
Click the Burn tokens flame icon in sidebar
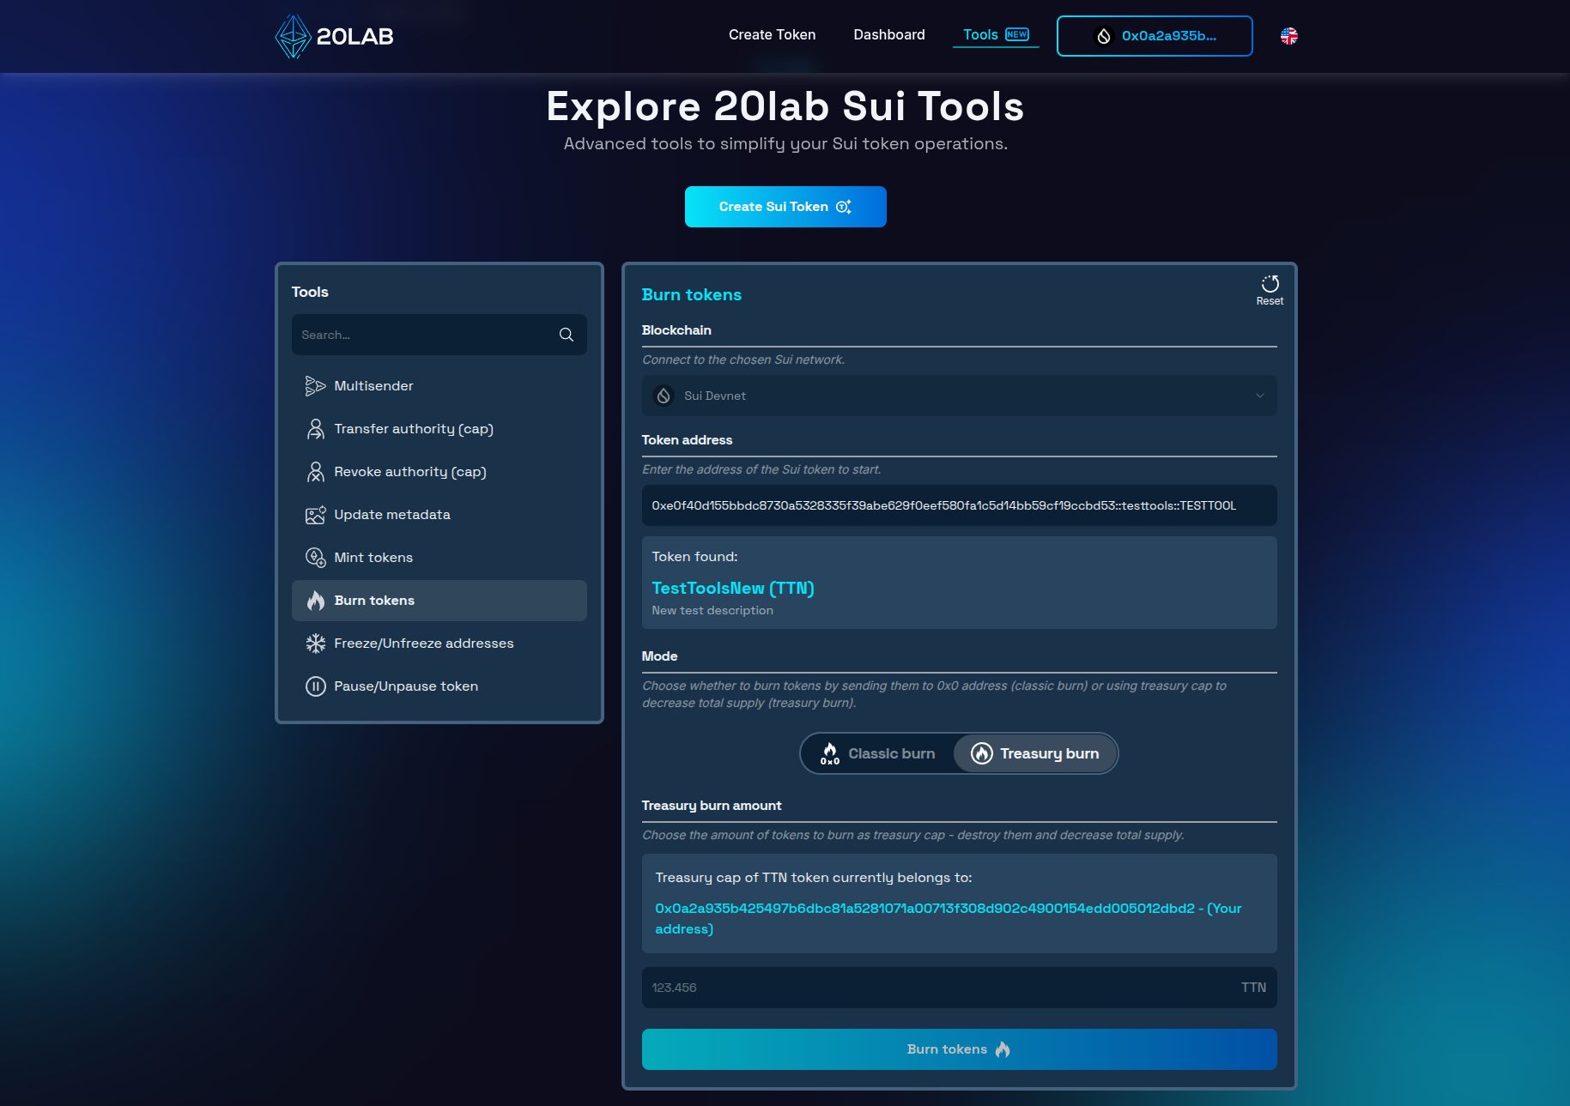(x=315, y=601)
